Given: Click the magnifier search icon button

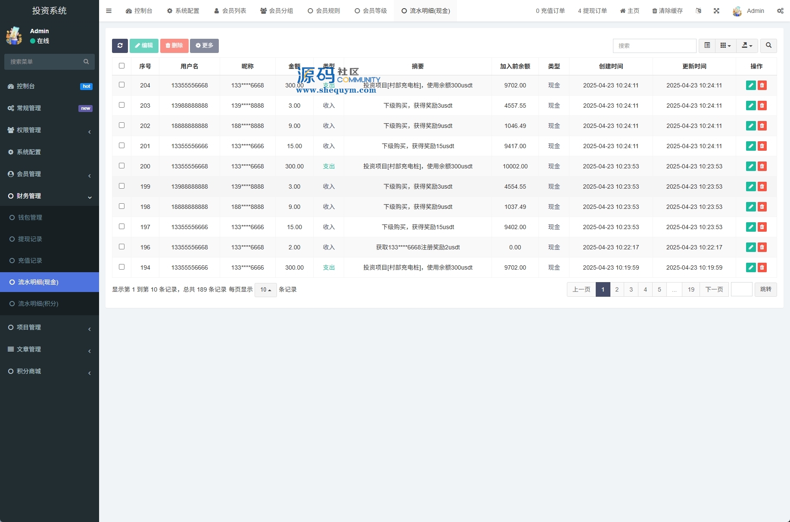Looking at the screenshot, I should coord(768,46).
